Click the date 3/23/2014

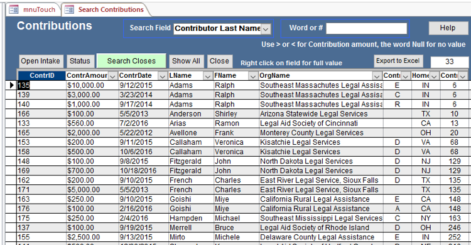(143, 95)
